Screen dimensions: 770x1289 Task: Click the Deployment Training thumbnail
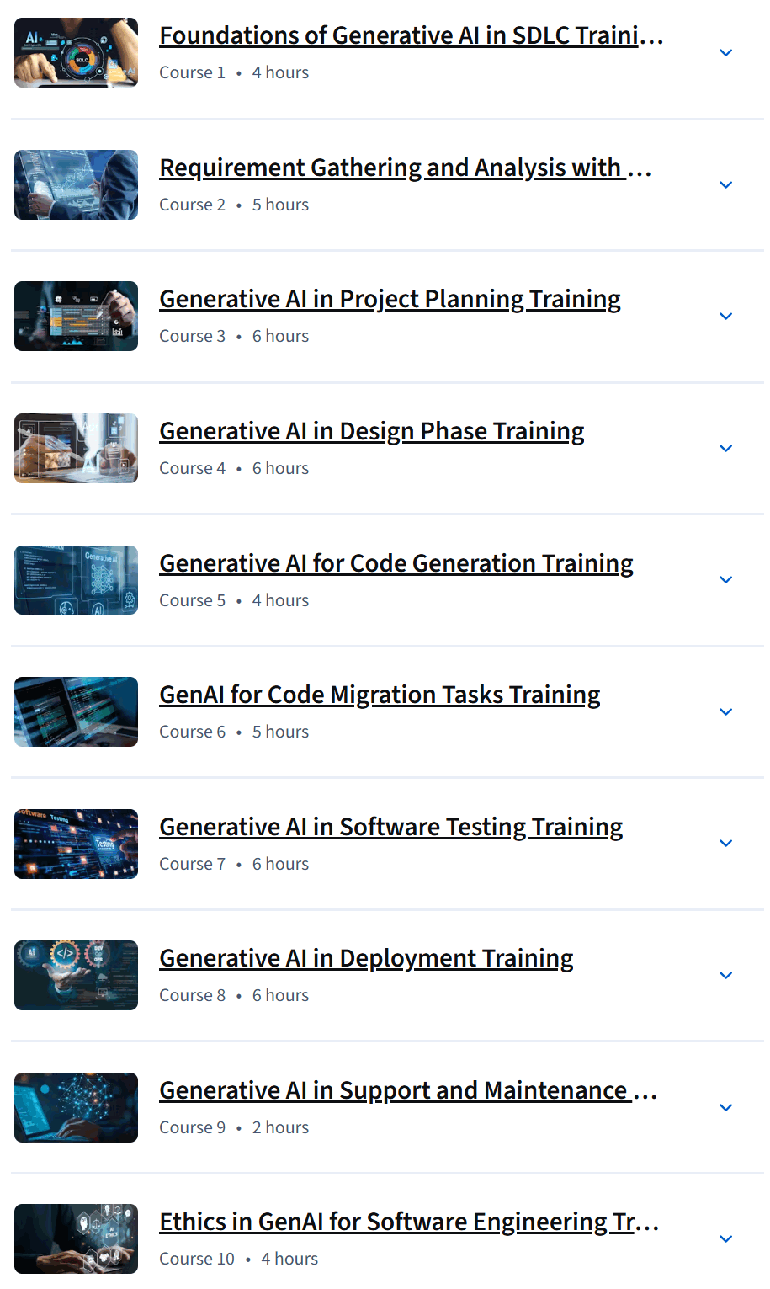[x=76, y=976]
